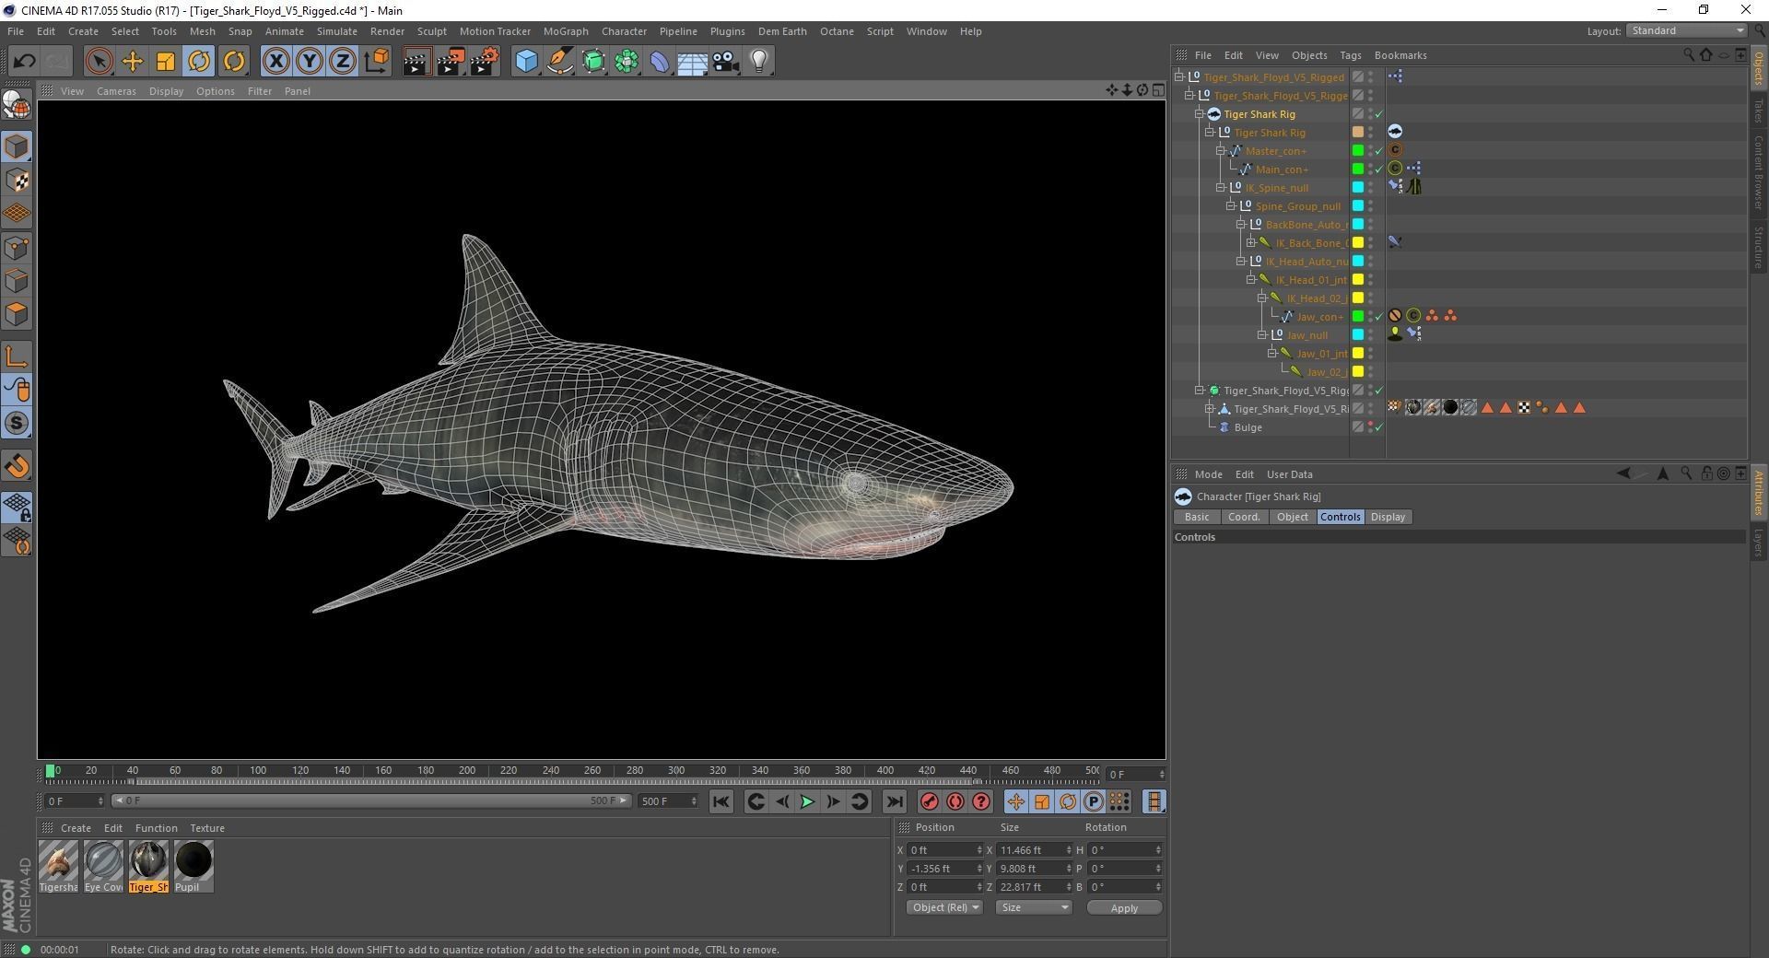
Task: Click Jaw_01_jnt yellow layer color swatch
Action: (x=1357, y=354)
